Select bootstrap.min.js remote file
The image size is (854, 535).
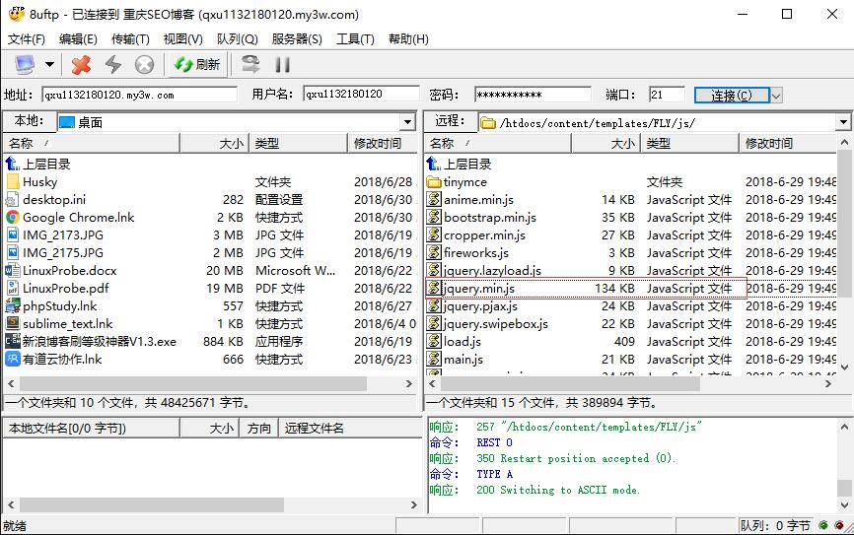coord(481,218)
